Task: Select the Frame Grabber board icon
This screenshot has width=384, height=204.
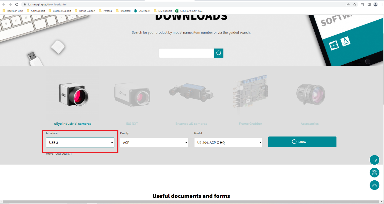Action: 250,94
